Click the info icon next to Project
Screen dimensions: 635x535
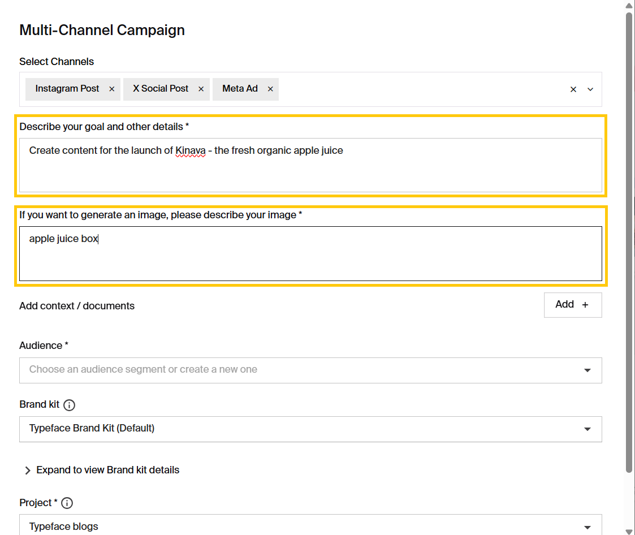[66, 503]
